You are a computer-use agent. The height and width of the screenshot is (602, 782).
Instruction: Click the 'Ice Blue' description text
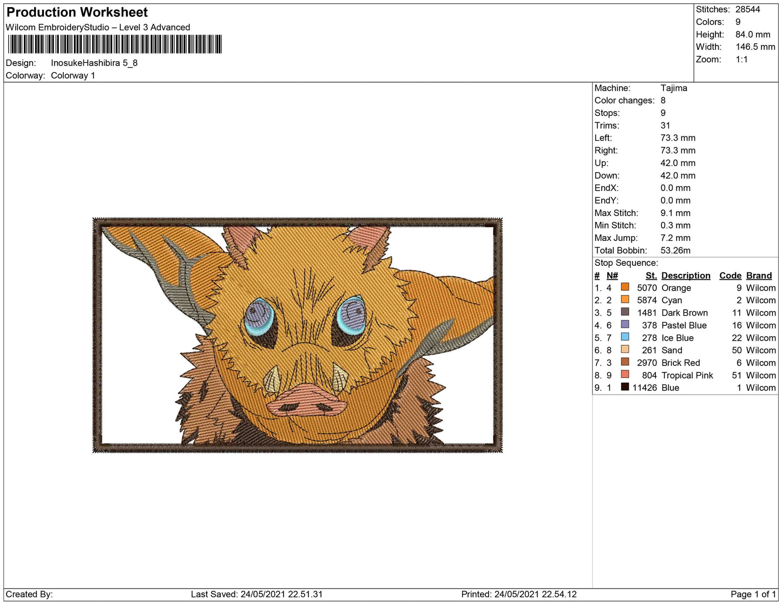click(678, 337)
